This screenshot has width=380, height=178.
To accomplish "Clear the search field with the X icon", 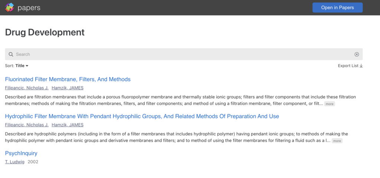I will click(x=357, y=55).
